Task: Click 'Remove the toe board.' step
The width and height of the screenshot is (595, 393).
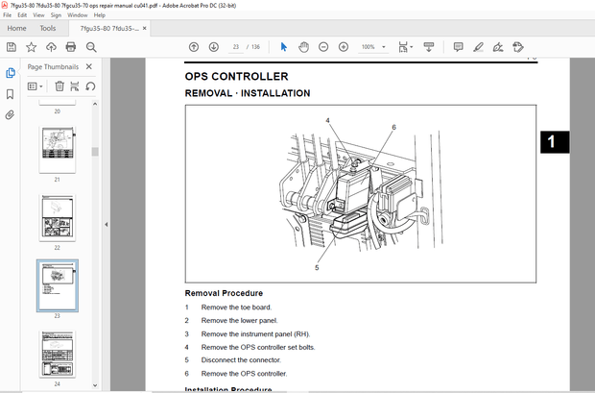Action: pos(236,307)
